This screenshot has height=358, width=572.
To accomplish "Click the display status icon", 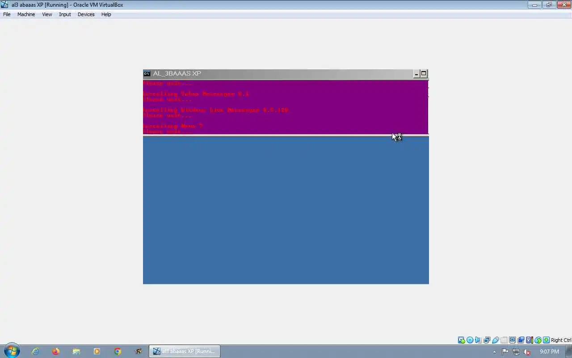I will pos(512,340).
